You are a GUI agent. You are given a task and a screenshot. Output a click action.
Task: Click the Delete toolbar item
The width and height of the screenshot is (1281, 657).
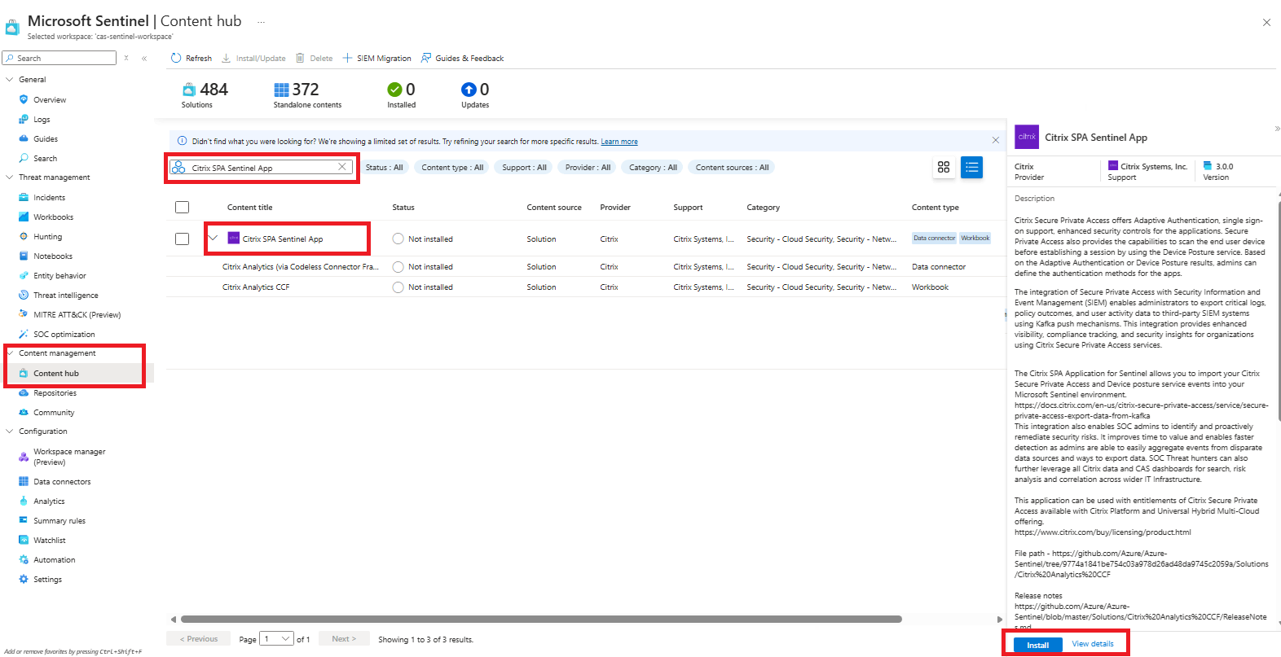tap(314, 59)
